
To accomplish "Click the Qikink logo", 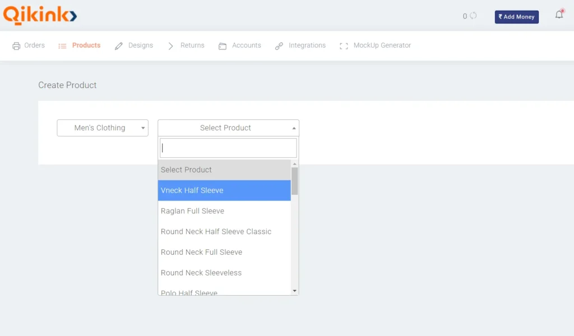I will coord(40,15).
